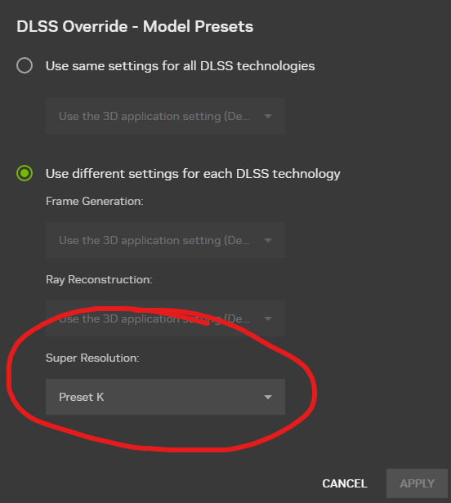Click the arrow icon on Preset K dropdown
The width and height of the screenshot is (451, 503).
pos(268,397)
